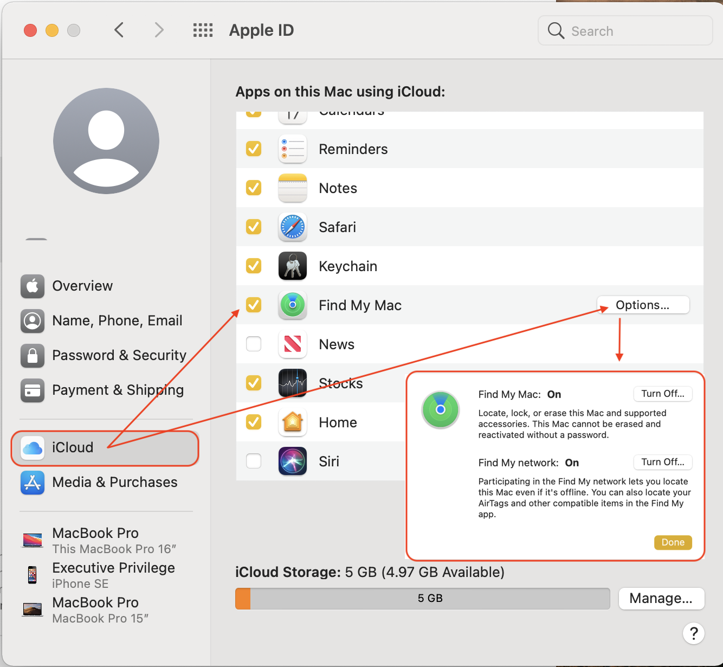Select Name, Phone, Email in sidebar
Viewport: 723px width, 667px height.
click(x=105, y=320)
